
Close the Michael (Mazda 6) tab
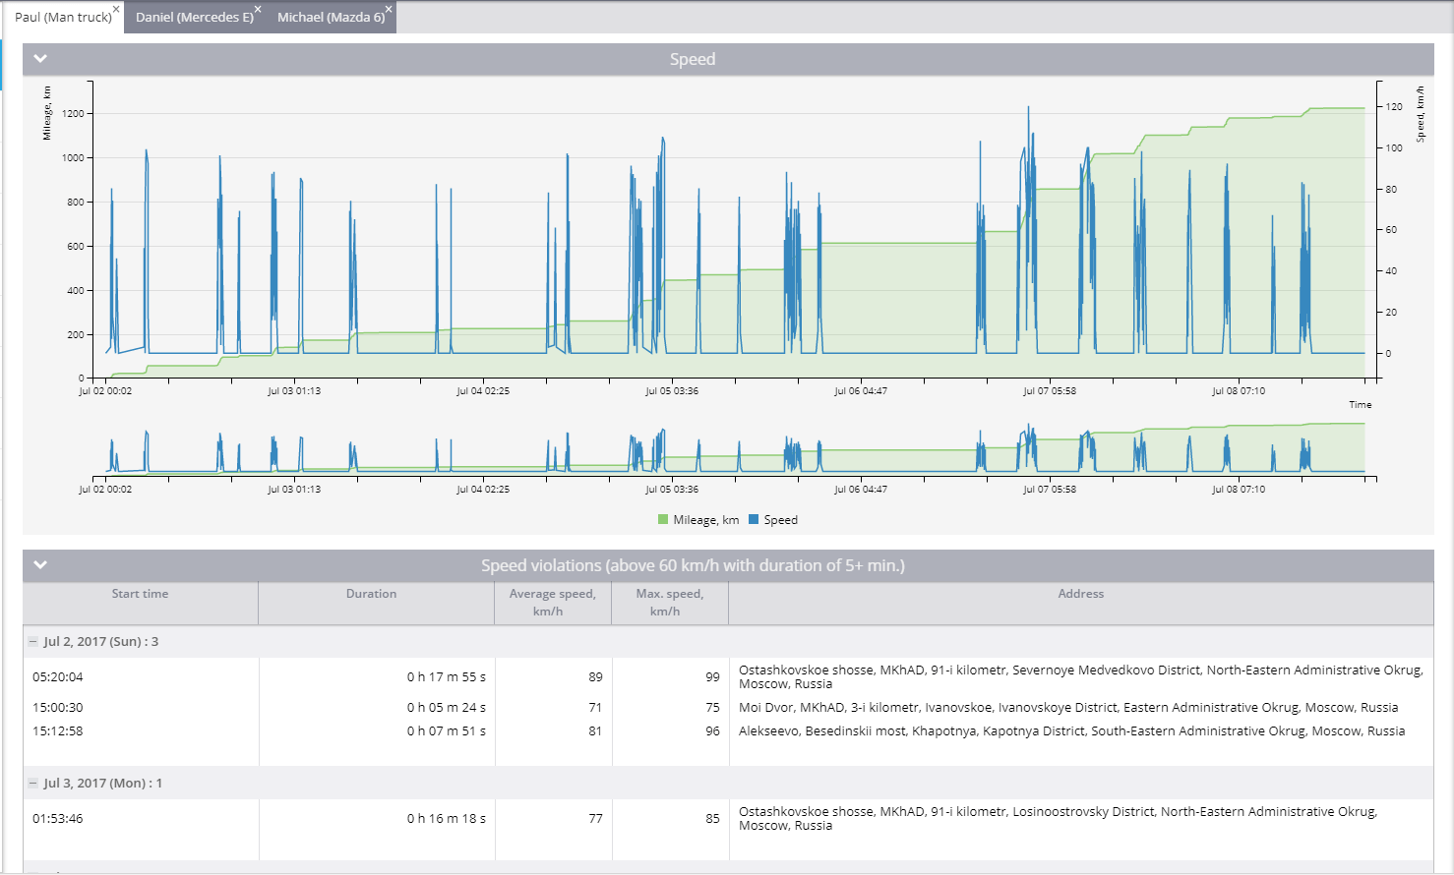point(389,9)
